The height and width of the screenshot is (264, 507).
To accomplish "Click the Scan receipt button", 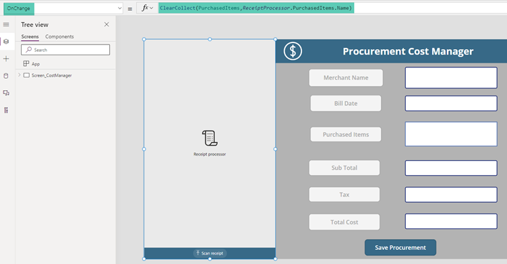I will click(x=210, y=253).
